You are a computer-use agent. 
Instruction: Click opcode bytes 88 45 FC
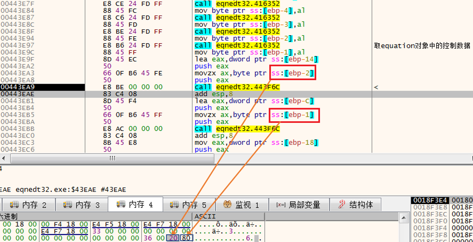(x=120, y=11)
